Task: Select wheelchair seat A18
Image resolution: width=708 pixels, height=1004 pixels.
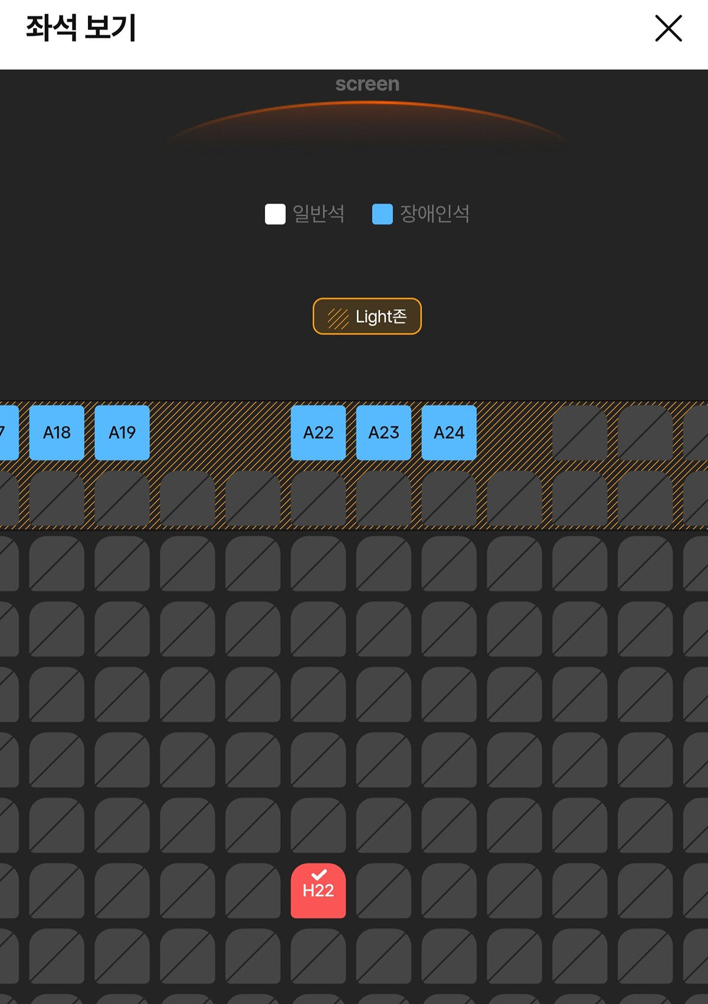Action: point(57,433)
